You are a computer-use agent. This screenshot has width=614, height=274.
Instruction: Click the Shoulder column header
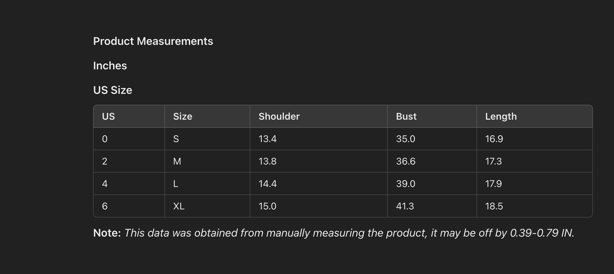coord(279,117)
